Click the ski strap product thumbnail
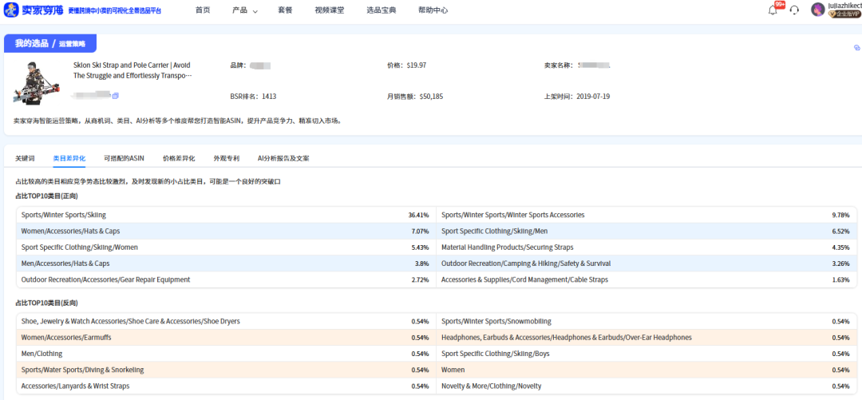The width and height of the screenshot is (862, 400). 37,81
